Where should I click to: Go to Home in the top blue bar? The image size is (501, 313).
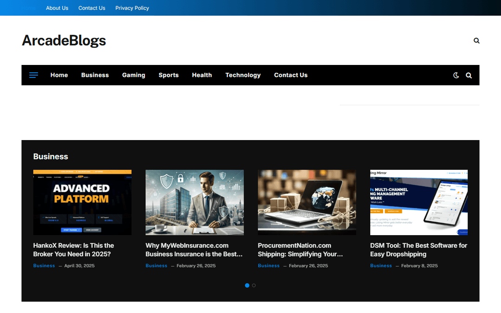pos(29,8)
